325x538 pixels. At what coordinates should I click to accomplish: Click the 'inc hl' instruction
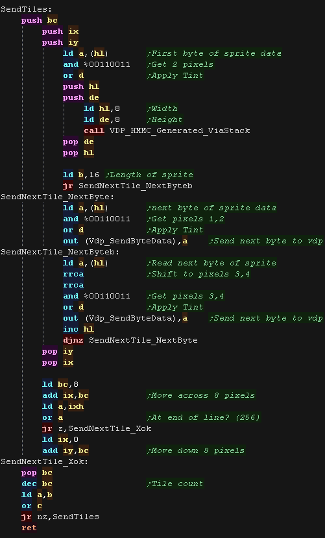78,330
